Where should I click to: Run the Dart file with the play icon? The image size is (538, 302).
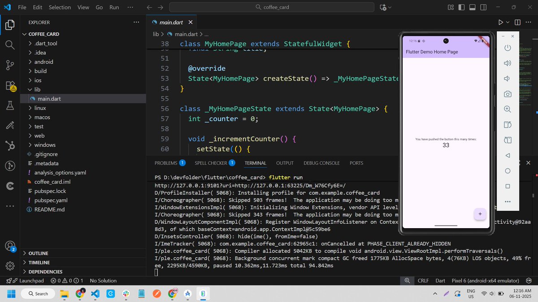[x=500, y=22]
